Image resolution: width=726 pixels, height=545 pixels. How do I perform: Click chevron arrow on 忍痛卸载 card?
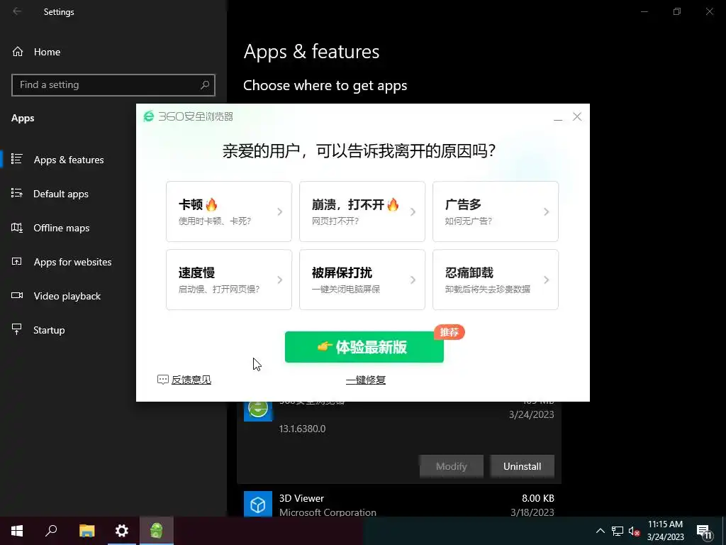(547, 280)
